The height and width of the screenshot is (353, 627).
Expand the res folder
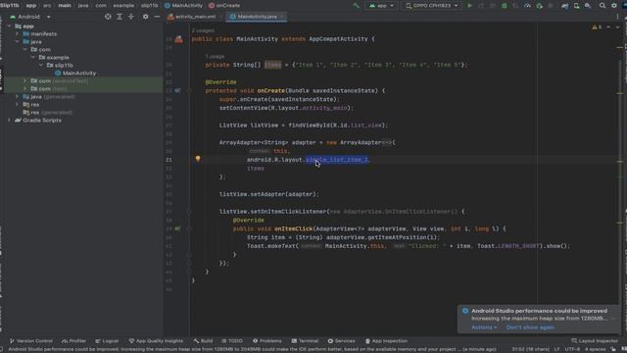click(18, 105)
